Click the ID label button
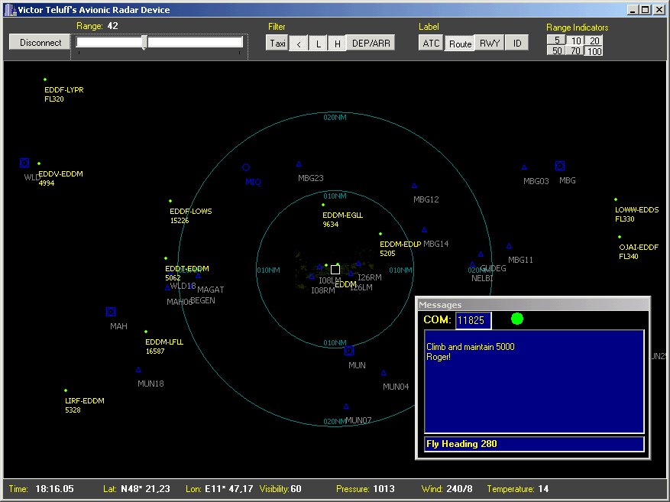The height and width of the screenshot is (502, 670). pos(516,44)
